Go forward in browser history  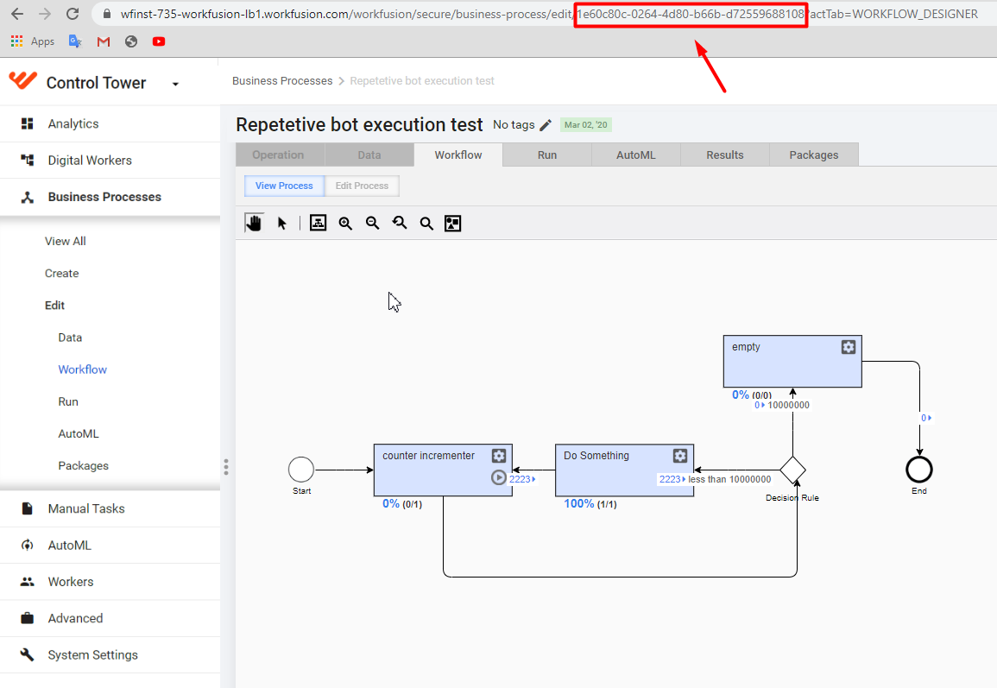click(x=45, y=13)
